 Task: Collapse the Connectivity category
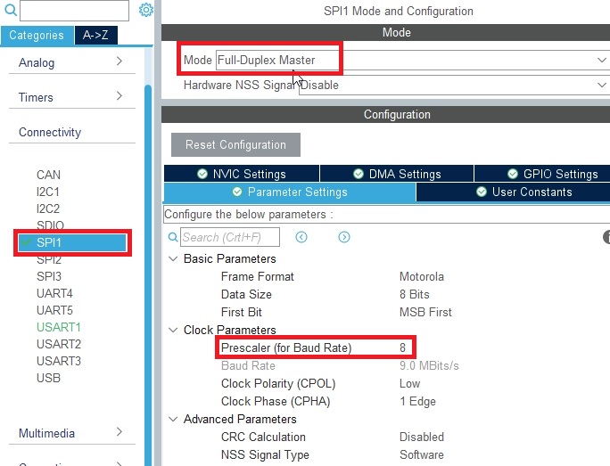(71, 132)
